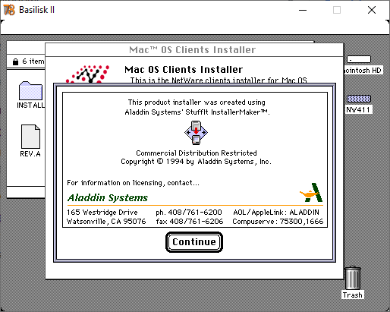Image resolution: width=390 pixels, height=312 pixels.
Task: Select the INSTALL folder in Finder window
Action: point(30,90)
